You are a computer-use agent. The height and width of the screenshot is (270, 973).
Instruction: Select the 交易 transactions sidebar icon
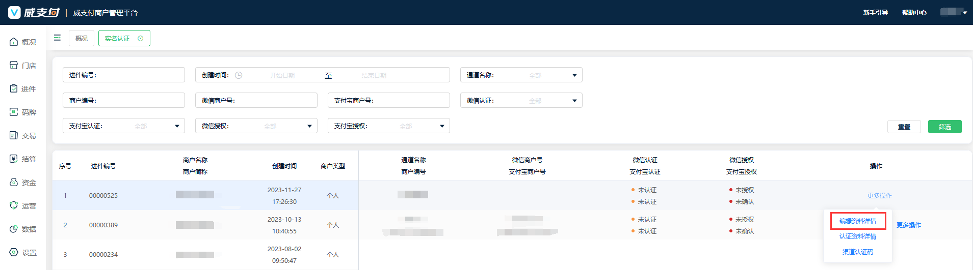click(x=14, y=135)
